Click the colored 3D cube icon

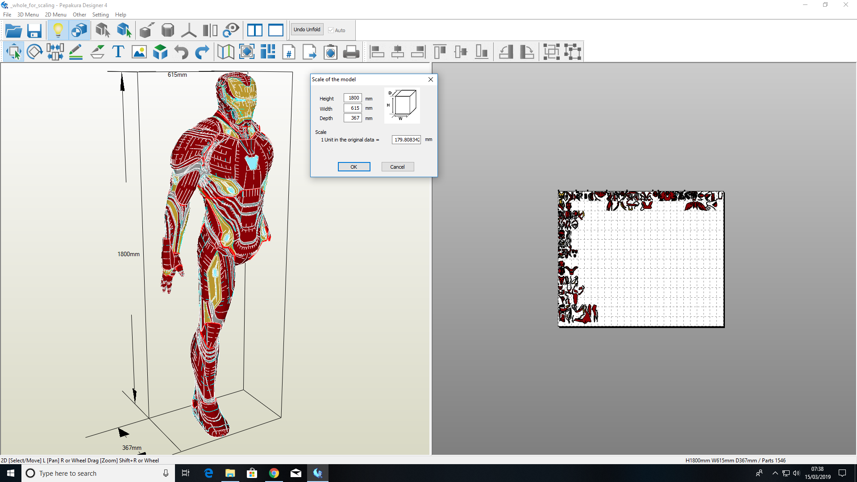[160, 52]
